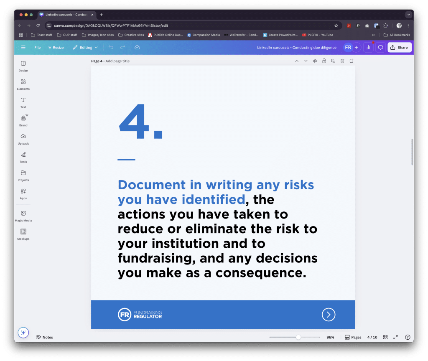Open the Text panel

point(23,102)
